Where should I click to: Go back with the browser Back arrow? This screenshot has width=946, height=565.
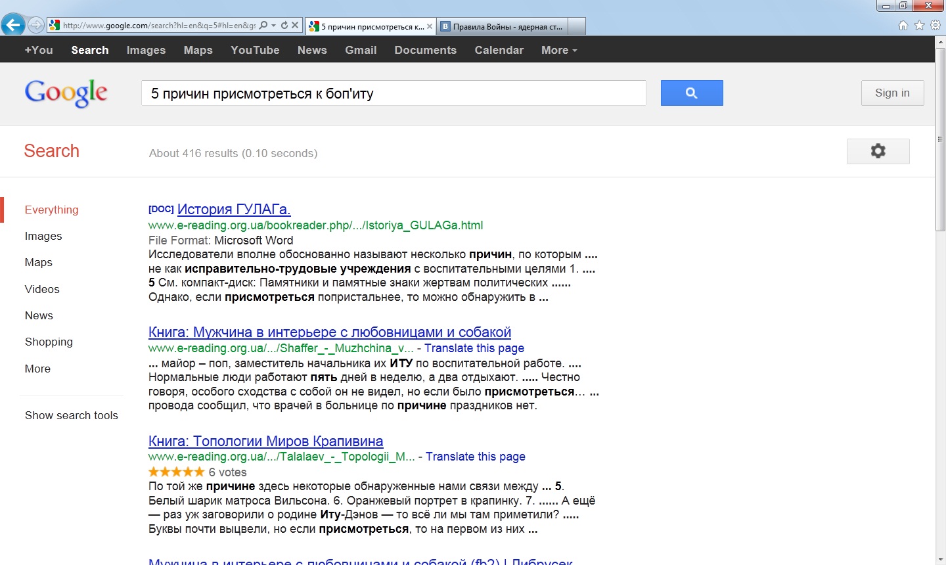pyautogui.click(x=13, y=25)
